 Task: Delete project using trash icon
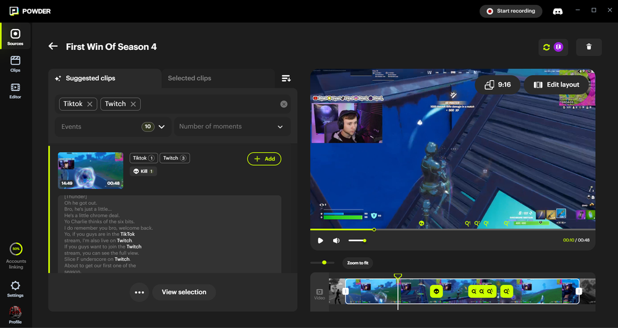tap(588, 47)
